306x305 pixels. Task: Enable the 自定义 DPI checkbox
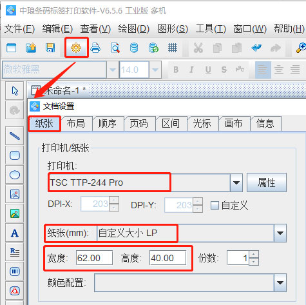(215, 205)
